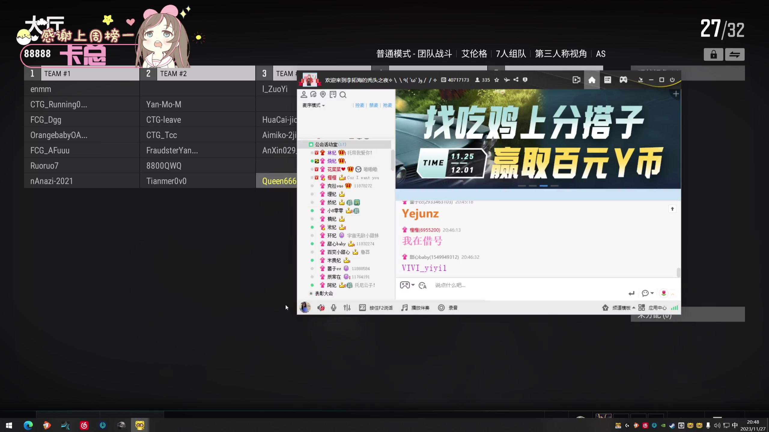Image resolution: width=769 pixels, height=432 pixels.
Task: Click the chat area scrollbar
Action: point(678,272)
